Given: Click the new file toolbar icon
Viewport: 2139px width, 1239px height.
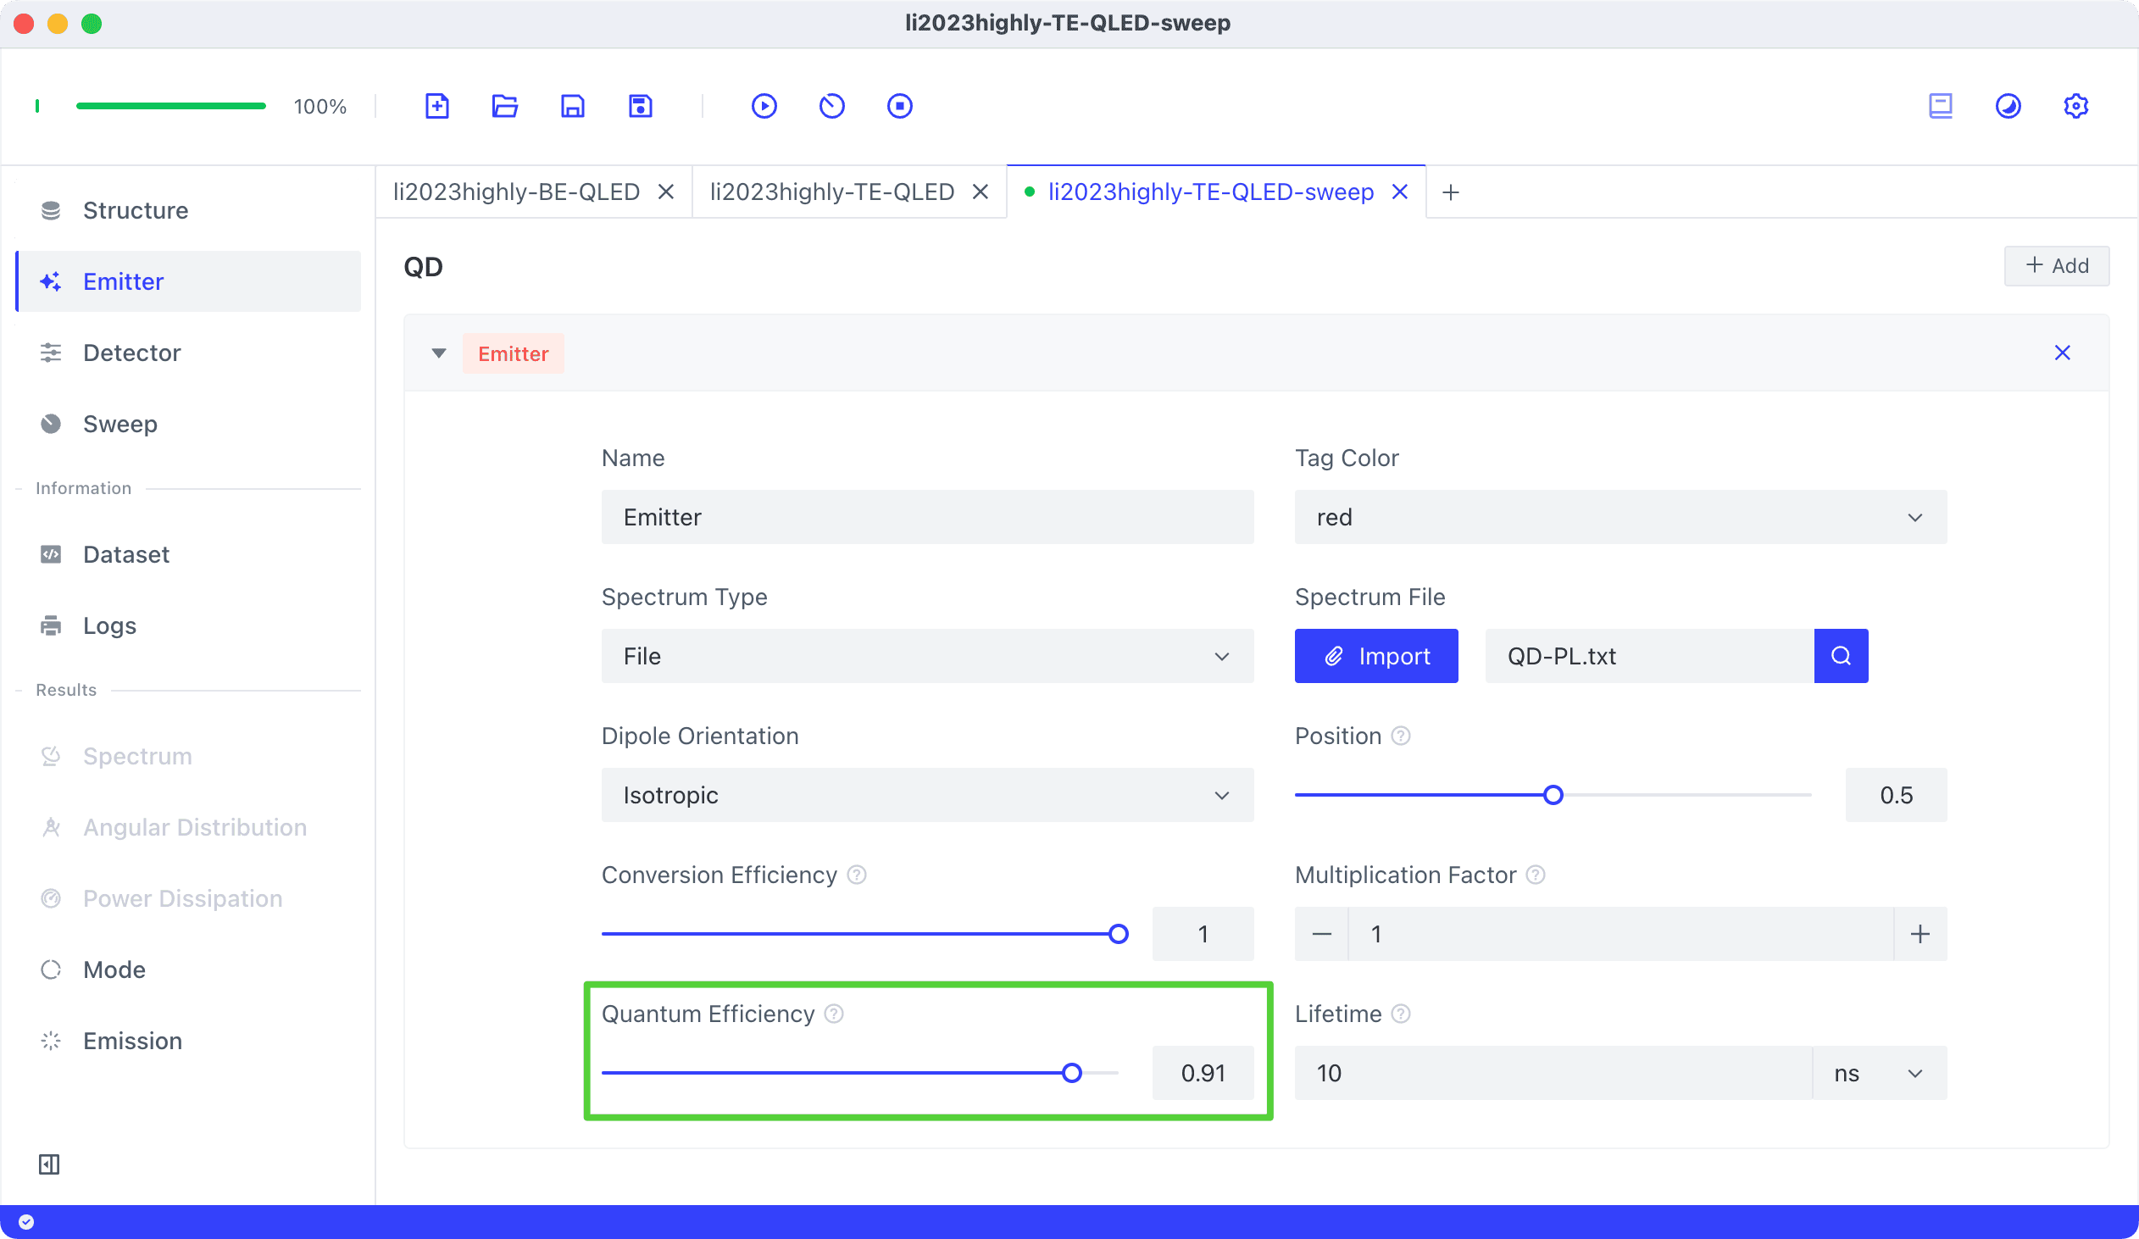Looking at the screenshot, I should coord(437,106).
